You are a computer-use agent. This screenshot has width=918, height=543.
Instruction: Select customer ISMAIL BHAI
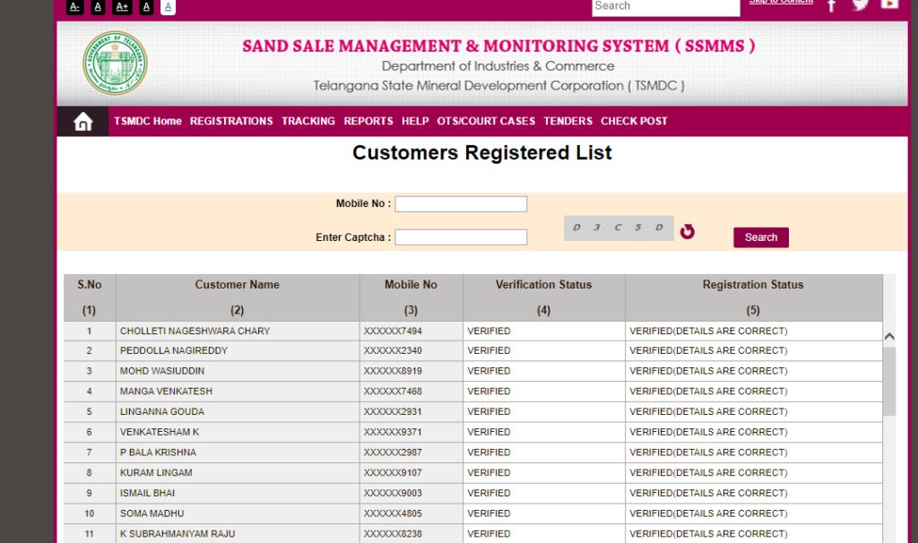148,493
